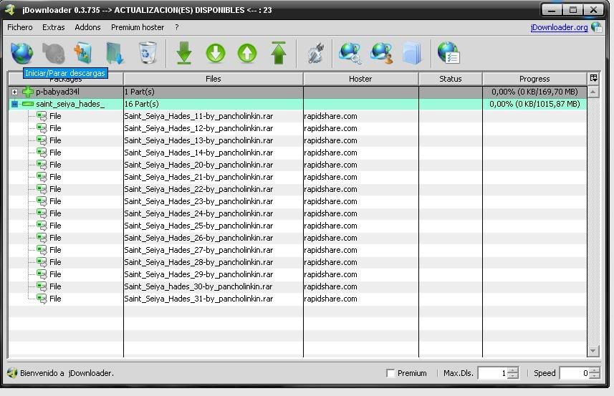Enable the Premium checkbox
614x396 pixels.
pos(390,373)
